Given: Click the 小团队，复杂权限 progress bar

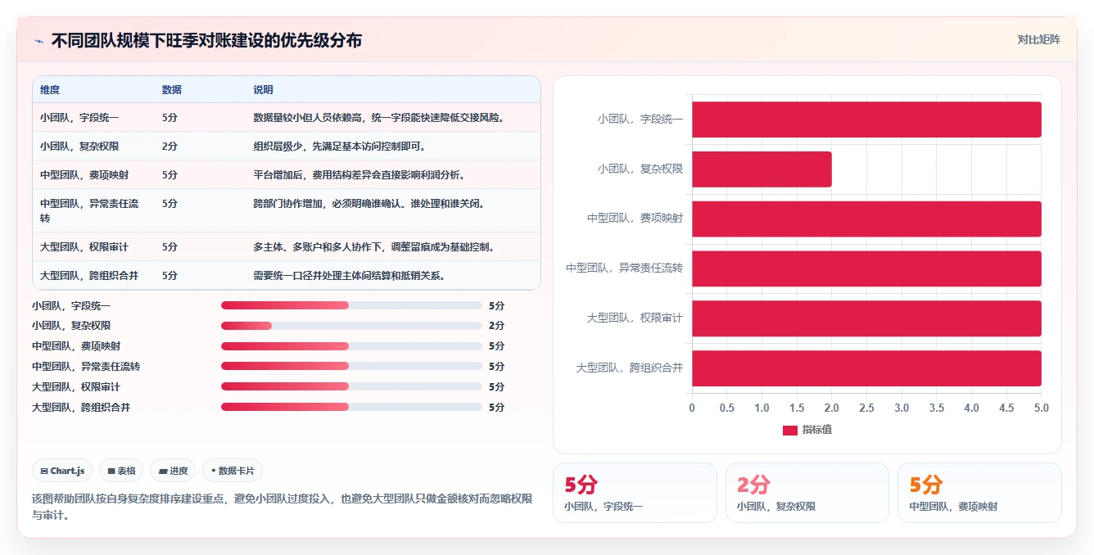Looking at the screenshot, I should (x=351, y=326).
